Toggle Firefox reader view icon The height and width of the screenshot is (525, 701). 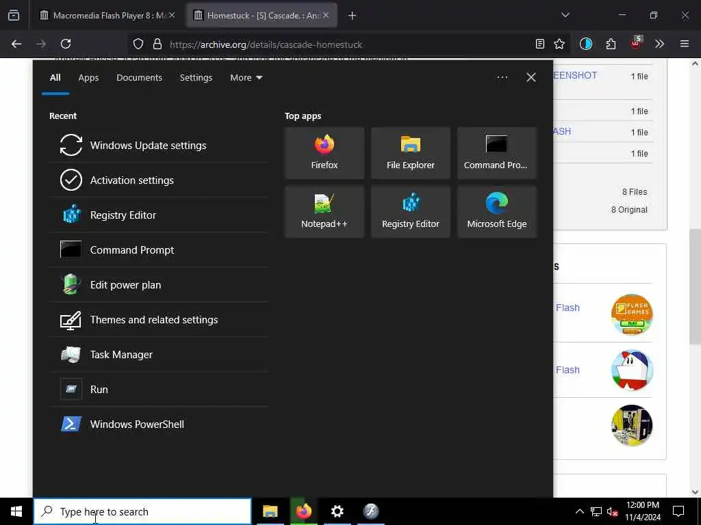pos(539,44)
